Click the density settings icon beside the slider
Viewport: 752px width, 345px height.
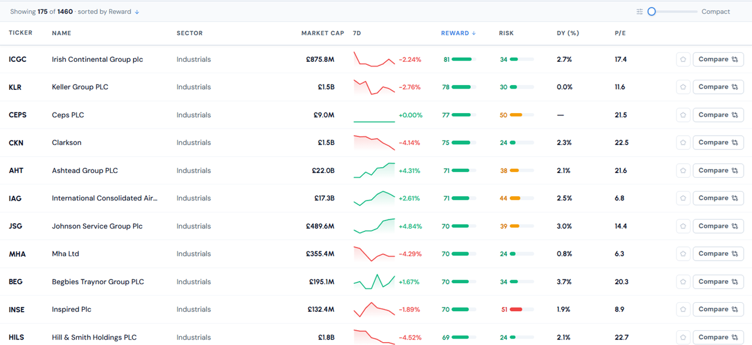click(x=640, y=12)
